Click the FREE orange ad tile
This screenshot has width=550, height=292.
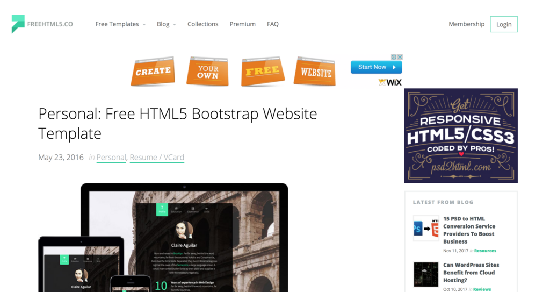point(263,72)
